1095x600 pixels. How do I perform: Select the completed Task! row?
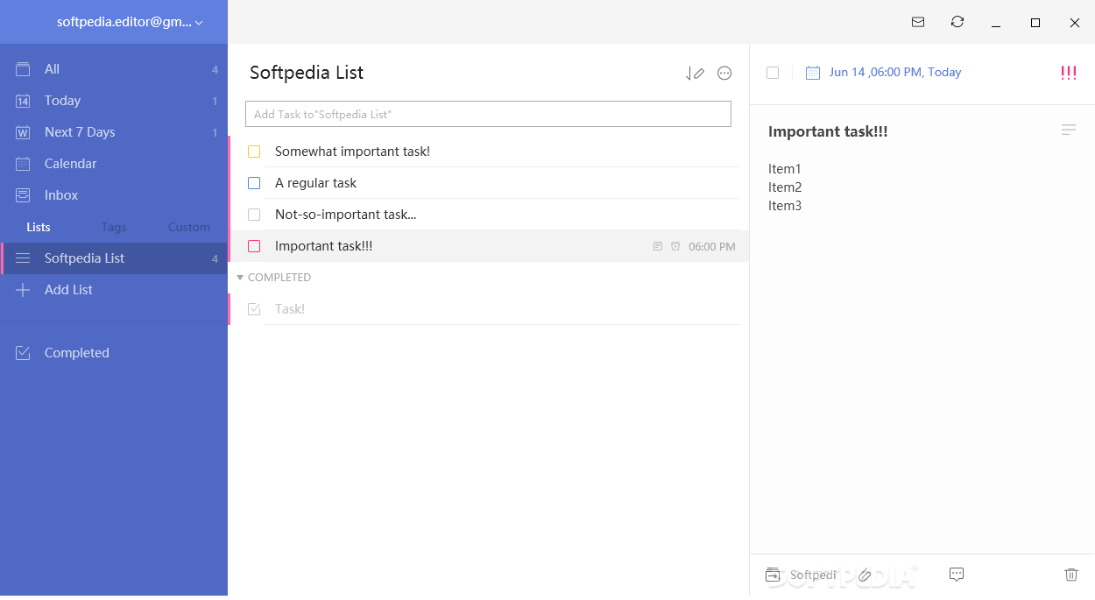coord(488,309)
